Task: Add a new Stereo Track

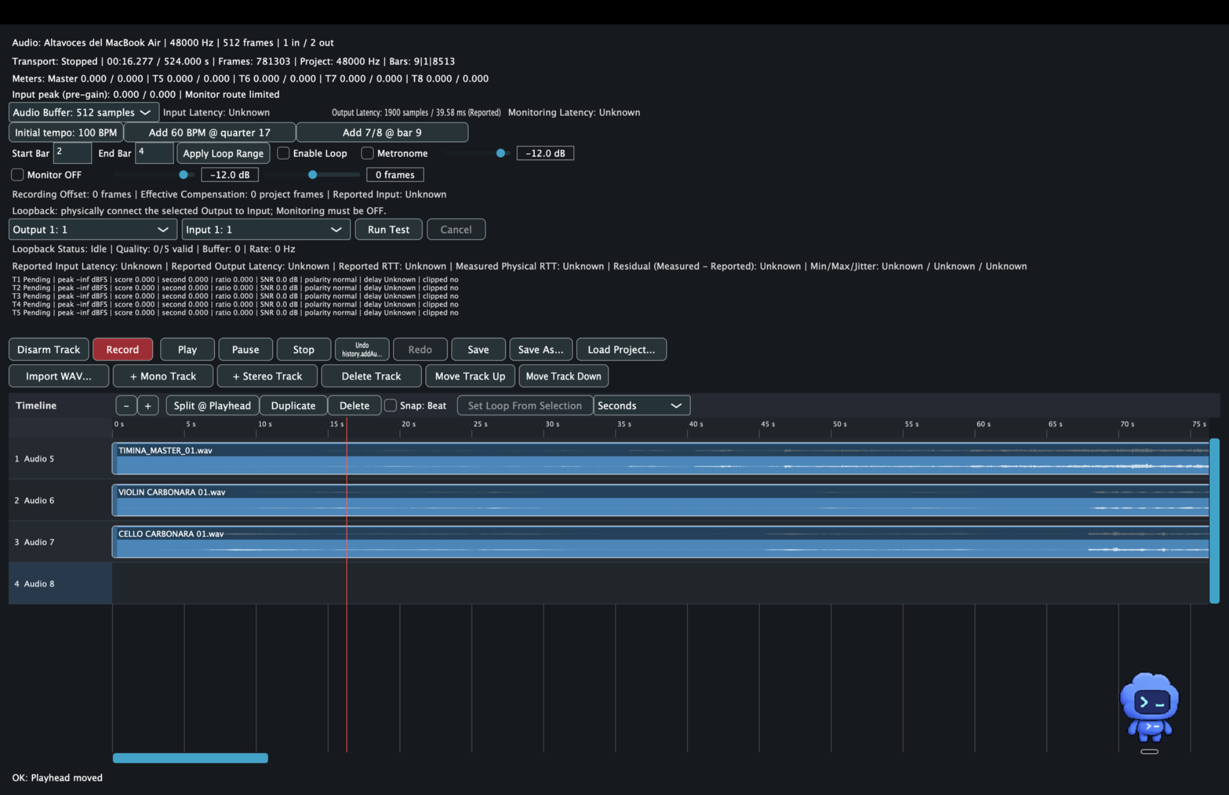Action: coord(267,376)
